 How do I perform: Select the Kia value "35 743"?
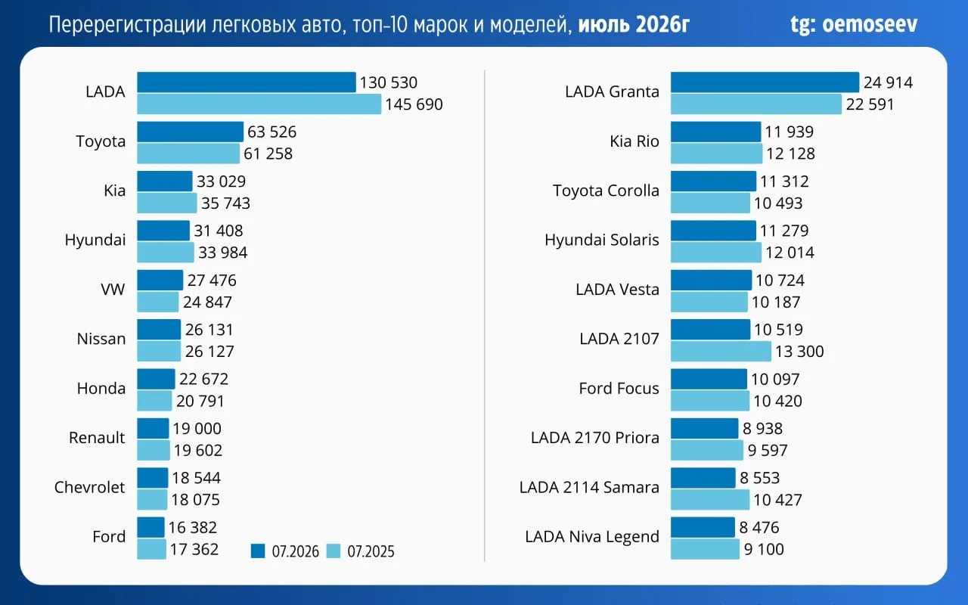225,204
